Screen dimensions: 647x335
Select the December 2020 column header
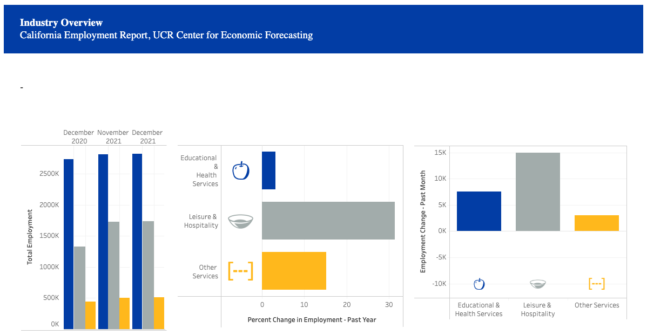pos(79,136)
